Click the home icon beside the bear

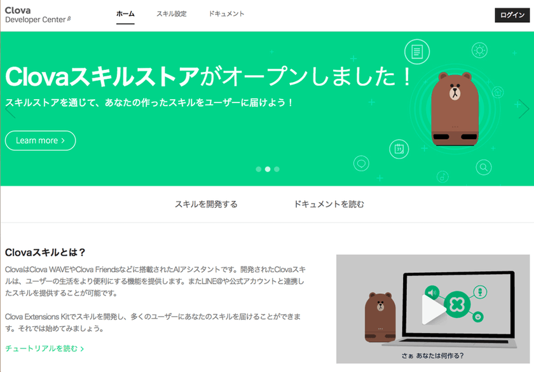498,92
